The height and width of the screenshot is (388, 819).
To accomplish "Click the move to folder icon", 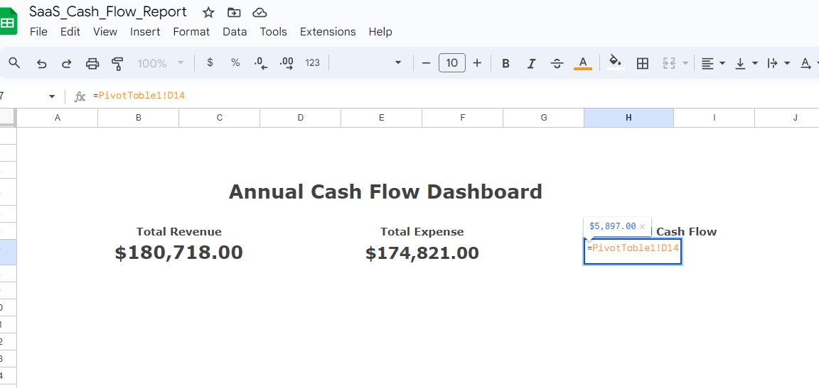I will [x=235, y=13].
